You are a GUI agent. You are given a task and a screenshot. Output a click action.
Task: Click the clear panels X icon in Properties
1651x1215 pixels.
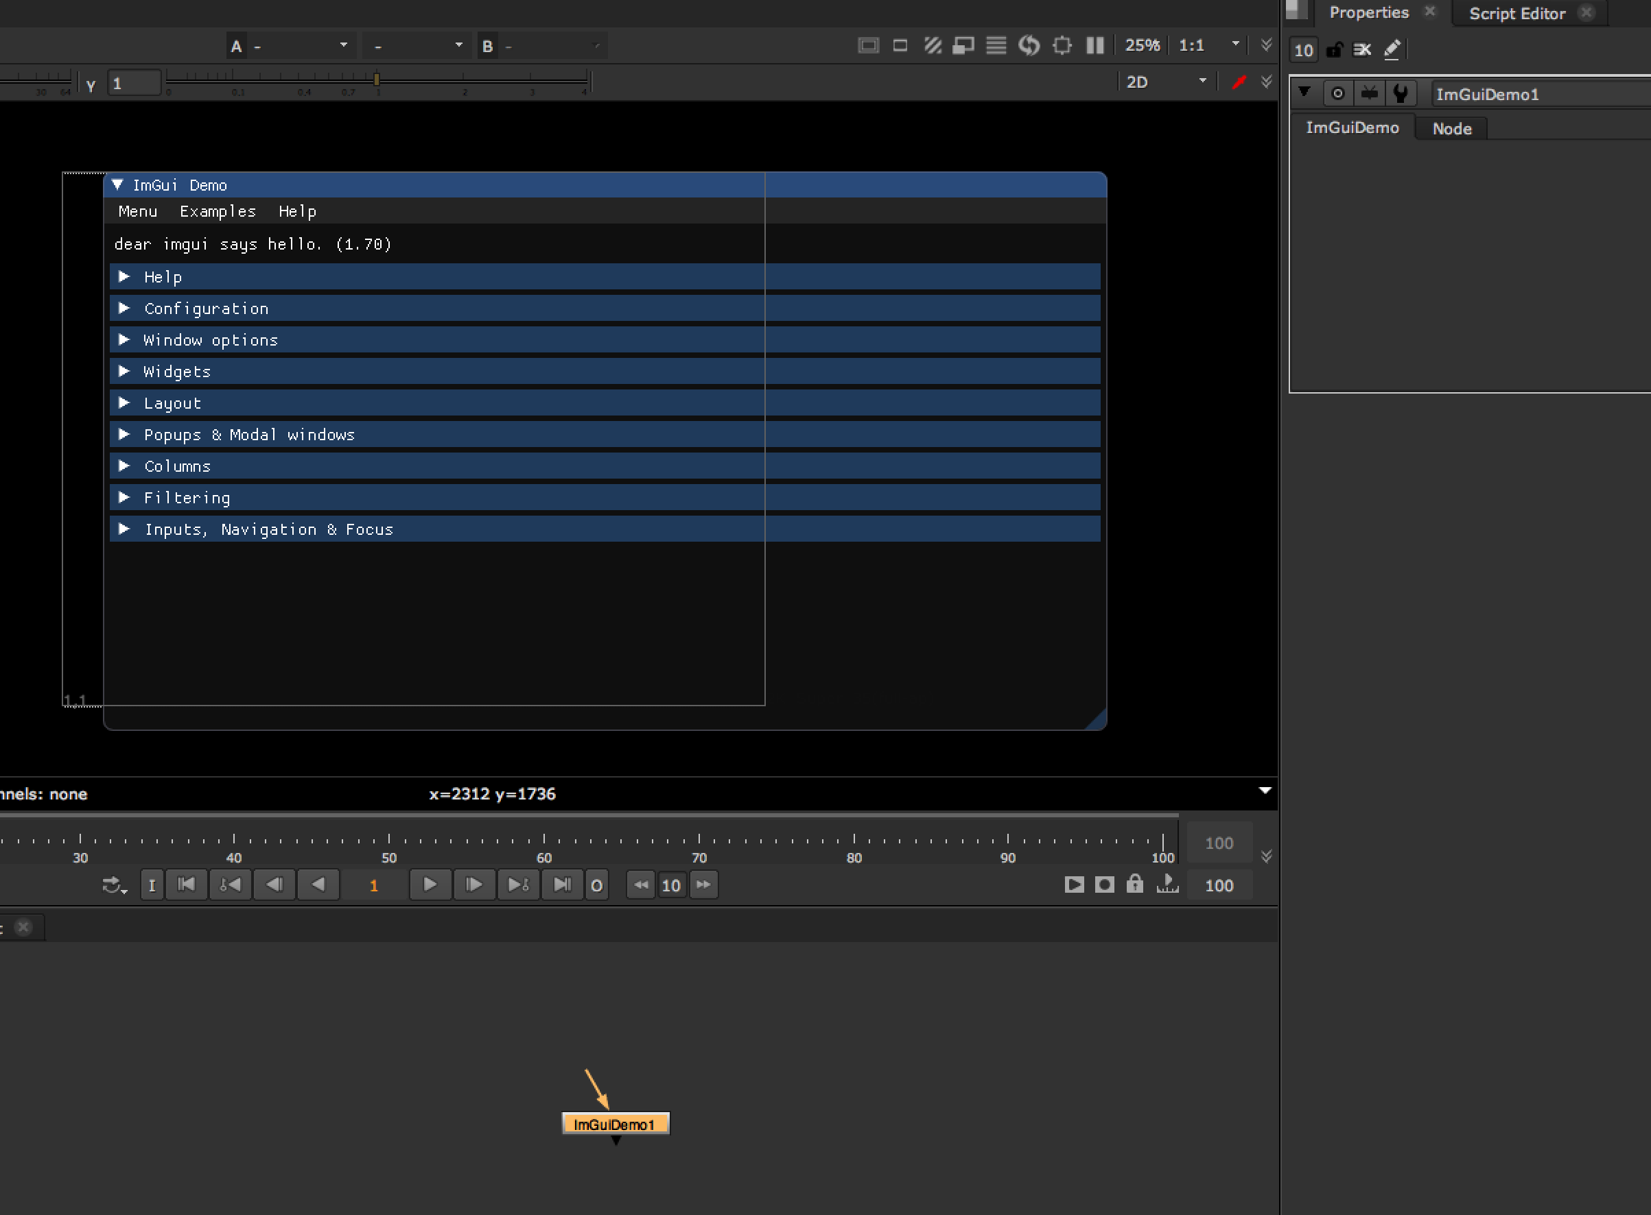coord(1361,49)
